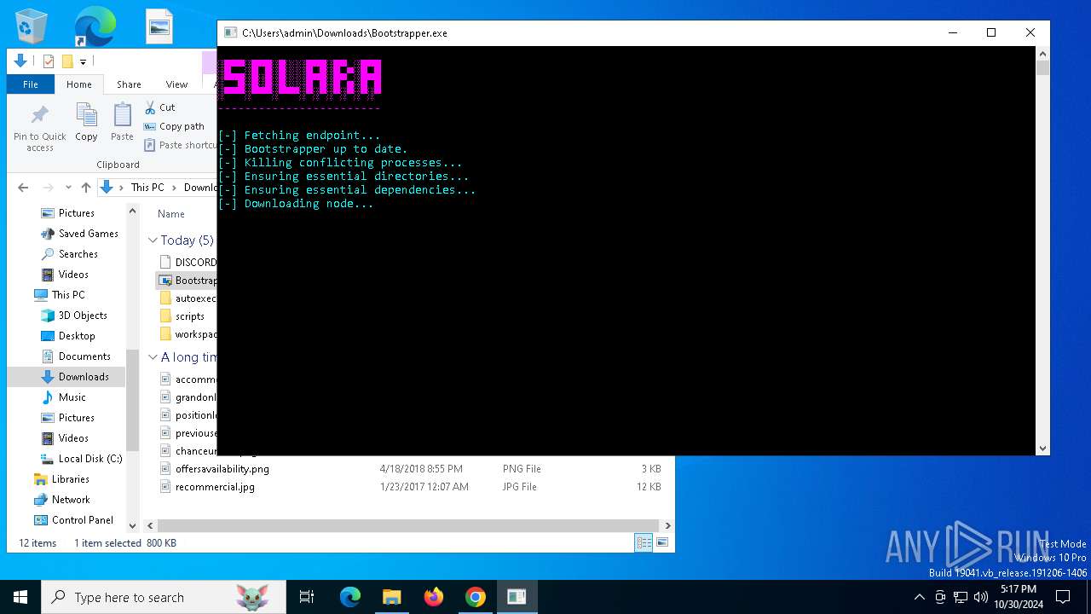Viewport: 1091px width, 614px height.
Task: Select Music in navigation pane
Action: 64,397
